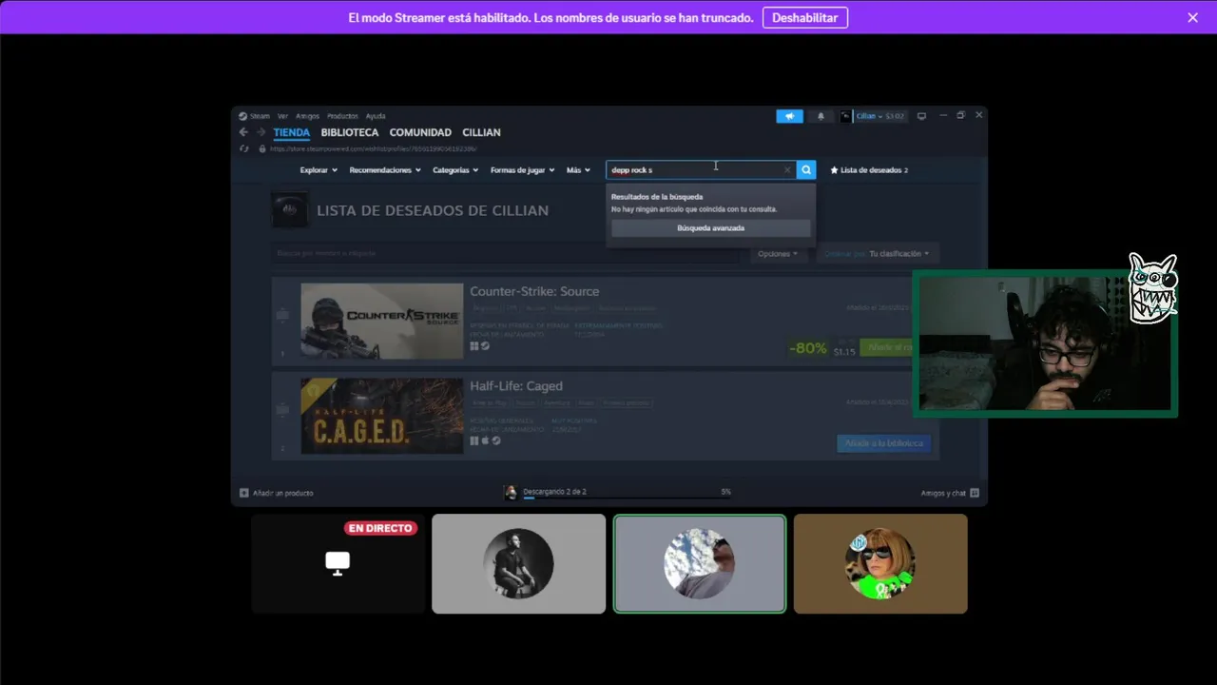
Task: Click the screen share monitor icon on the EN DIRECTO tile
Action: click(x=338, y=563)
